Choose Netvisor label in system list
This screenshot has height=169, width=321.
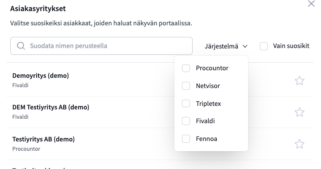point(208,86)
